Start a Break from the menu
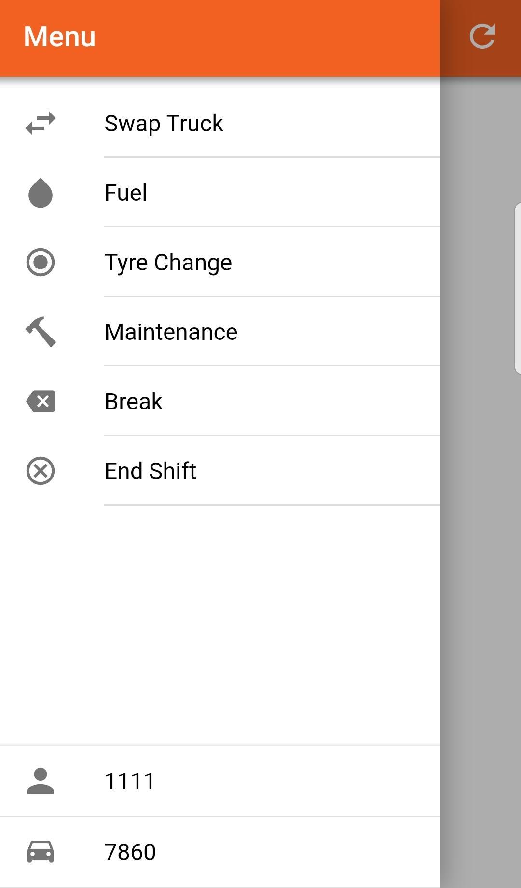The height and width of the screenshot is (888, 521). point(134,401)
